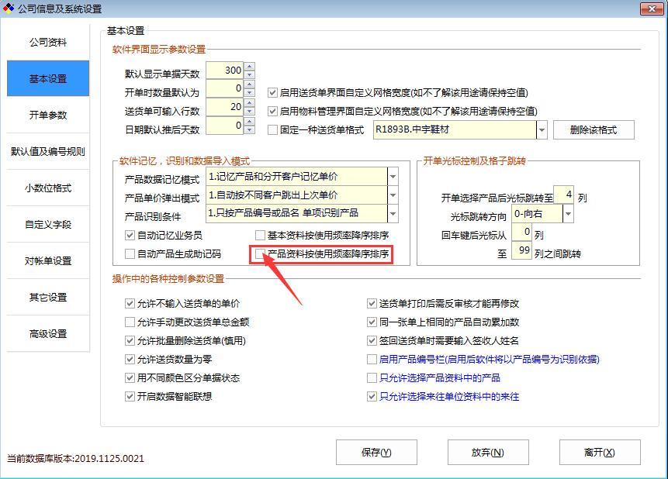
Task: Open the 高级设置 tab
Action: tap(48, 334)
